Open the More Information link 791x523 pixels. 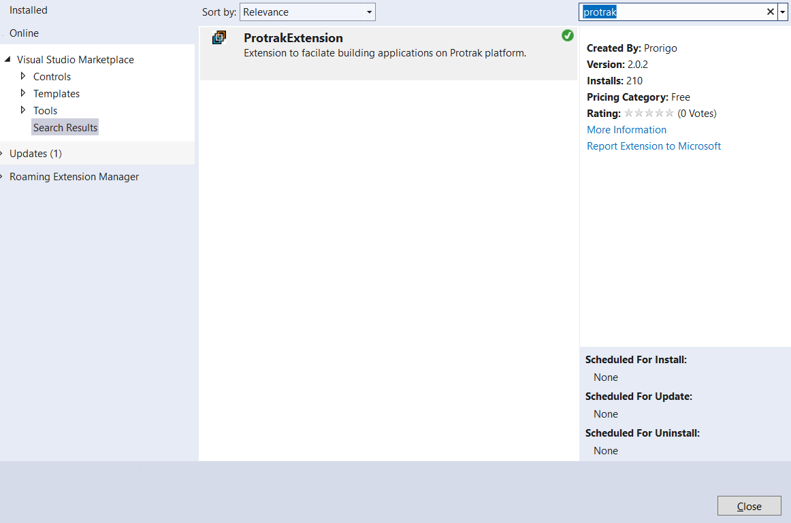tap(626, 130)
